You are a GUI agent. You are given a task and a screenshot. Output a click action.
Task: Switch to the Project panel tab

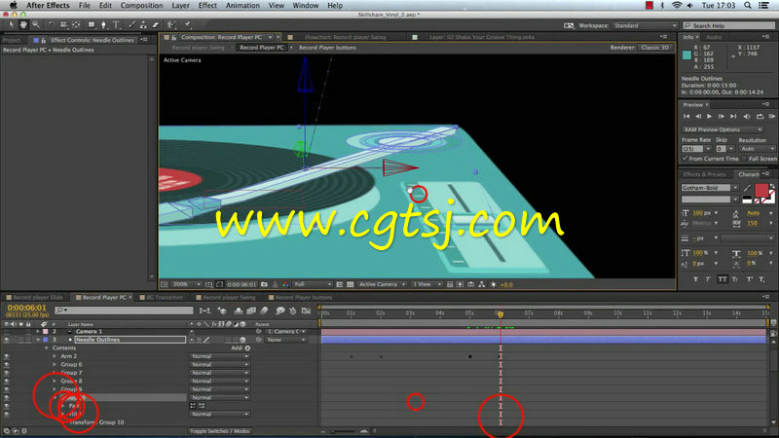[11, 40]
